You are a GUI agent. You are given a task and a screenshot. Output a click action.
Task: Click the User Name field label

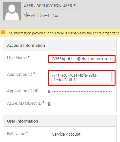pyautogui.click(x=17, y=58)
